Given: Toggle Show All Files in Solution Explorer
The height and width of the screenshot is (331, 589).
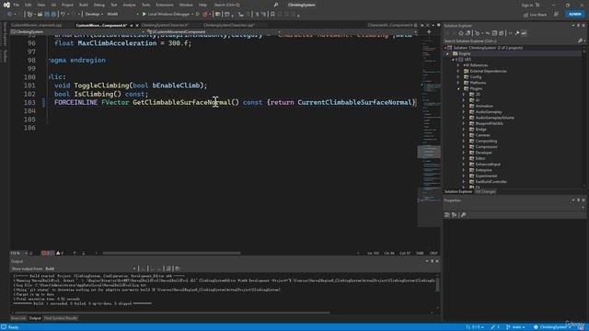Looking at the screenshot, I should click(x=501, y=33).
